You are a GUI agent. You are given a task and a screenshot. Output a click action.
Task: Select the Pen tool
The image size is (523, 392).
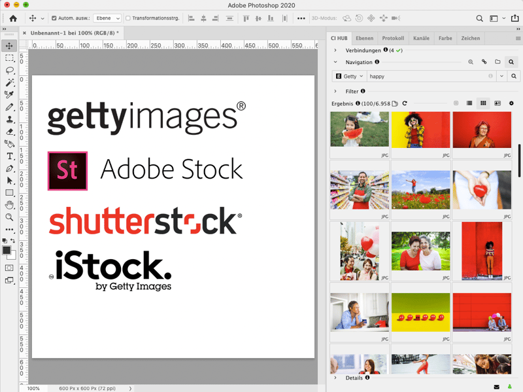coord(9,168)
